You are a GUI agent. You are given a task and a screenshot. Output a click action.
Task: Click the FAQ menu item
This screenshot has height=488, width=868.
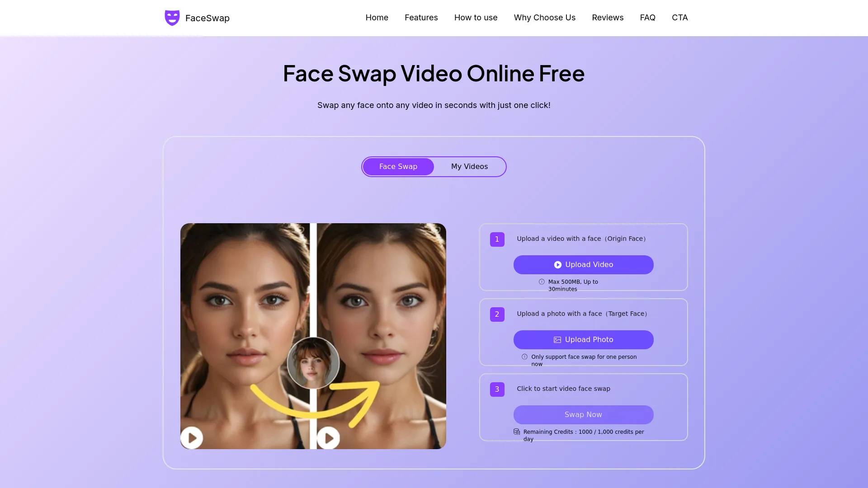[647, 17]
